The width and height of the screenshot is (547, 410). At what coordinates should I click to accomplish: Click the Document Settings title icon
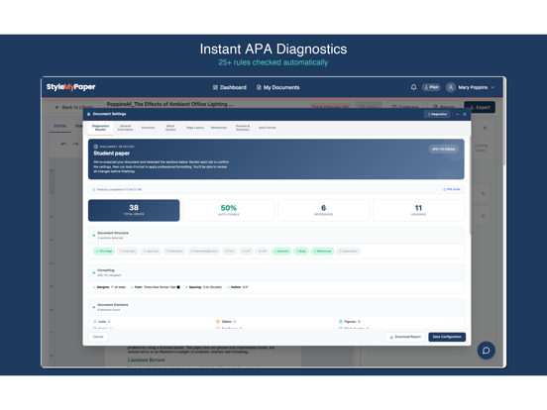click(x=88, y=114)
